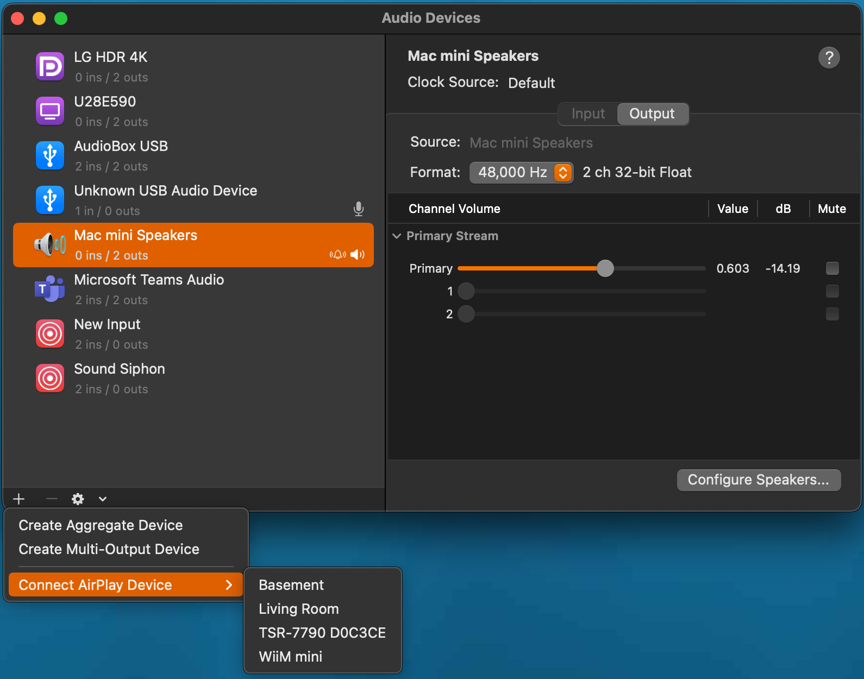
Task: Click the microphone default-input indicator icon
Action: click(x=359, y=209)
